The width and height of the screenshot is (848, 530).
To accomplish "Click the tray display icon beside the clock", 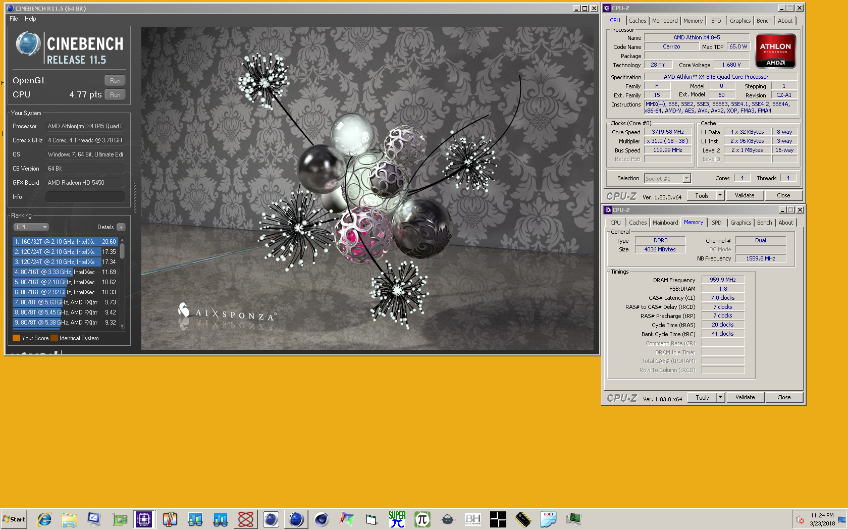I will (x=842, y=519).
